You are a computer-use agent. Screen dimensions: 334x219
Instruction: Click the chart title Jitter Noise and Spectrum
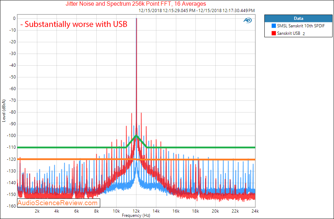point(136,4)
